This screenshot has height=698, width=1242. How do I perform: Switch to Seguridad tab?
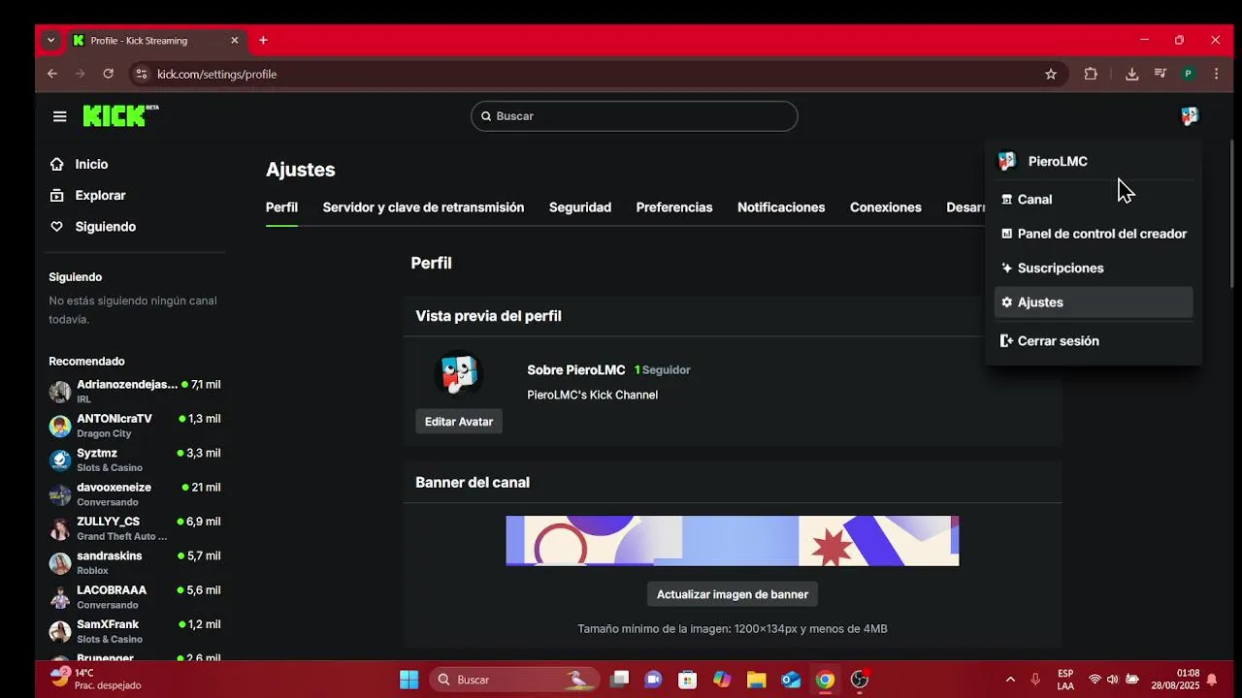[580, 207]
